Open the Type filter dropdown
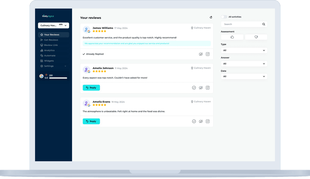Screen dimensions: 310x179 coord(244,50)
